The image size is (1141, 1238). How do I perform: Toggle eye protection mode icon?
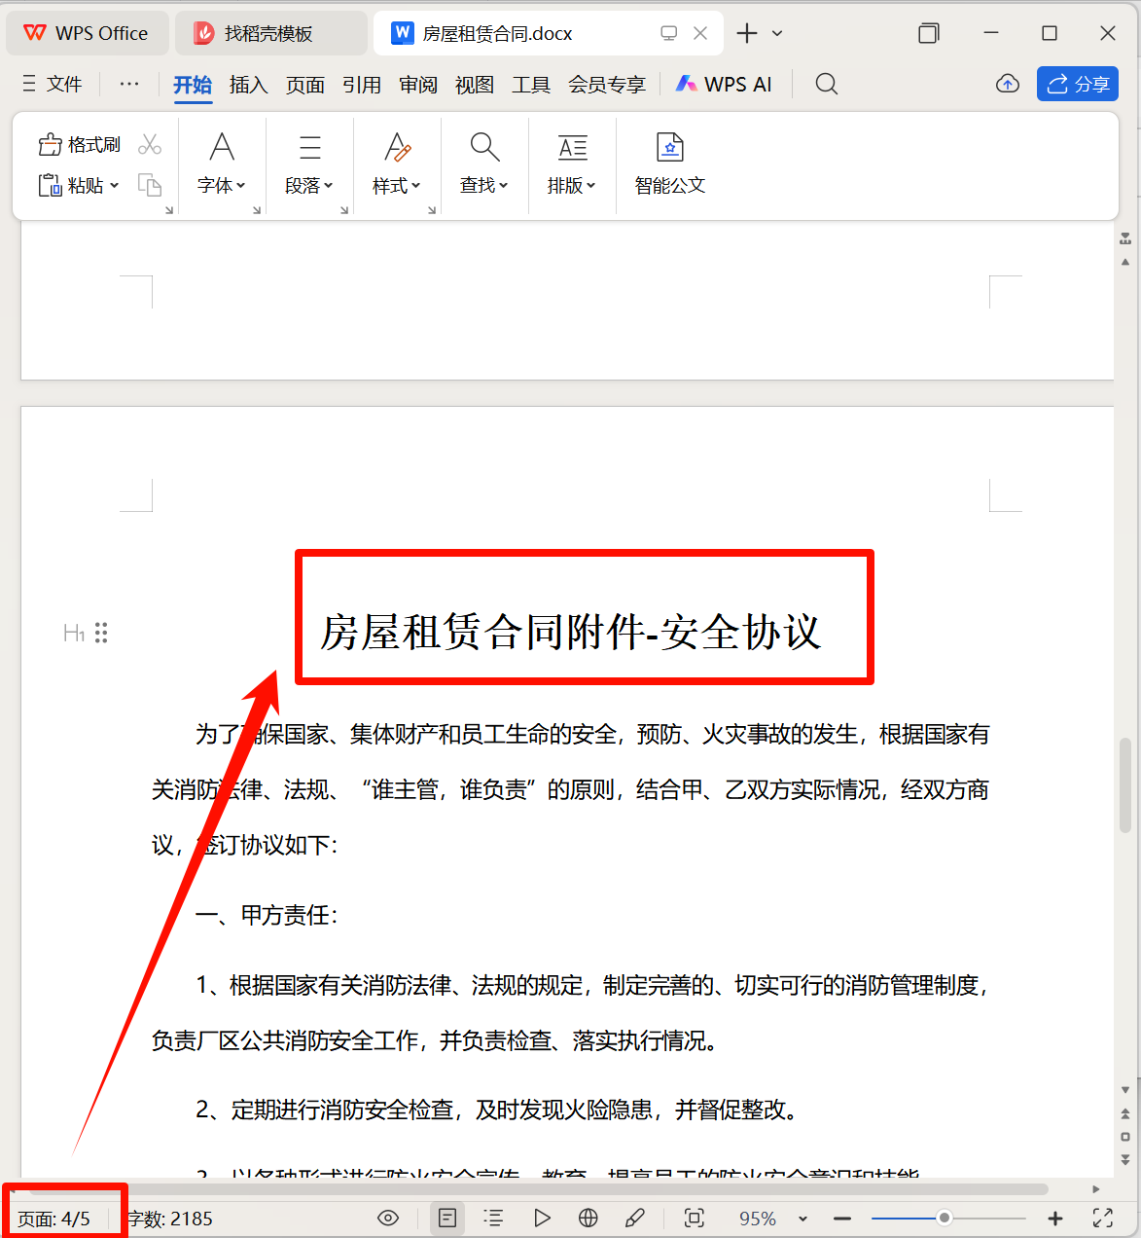tap(388, 1218)
